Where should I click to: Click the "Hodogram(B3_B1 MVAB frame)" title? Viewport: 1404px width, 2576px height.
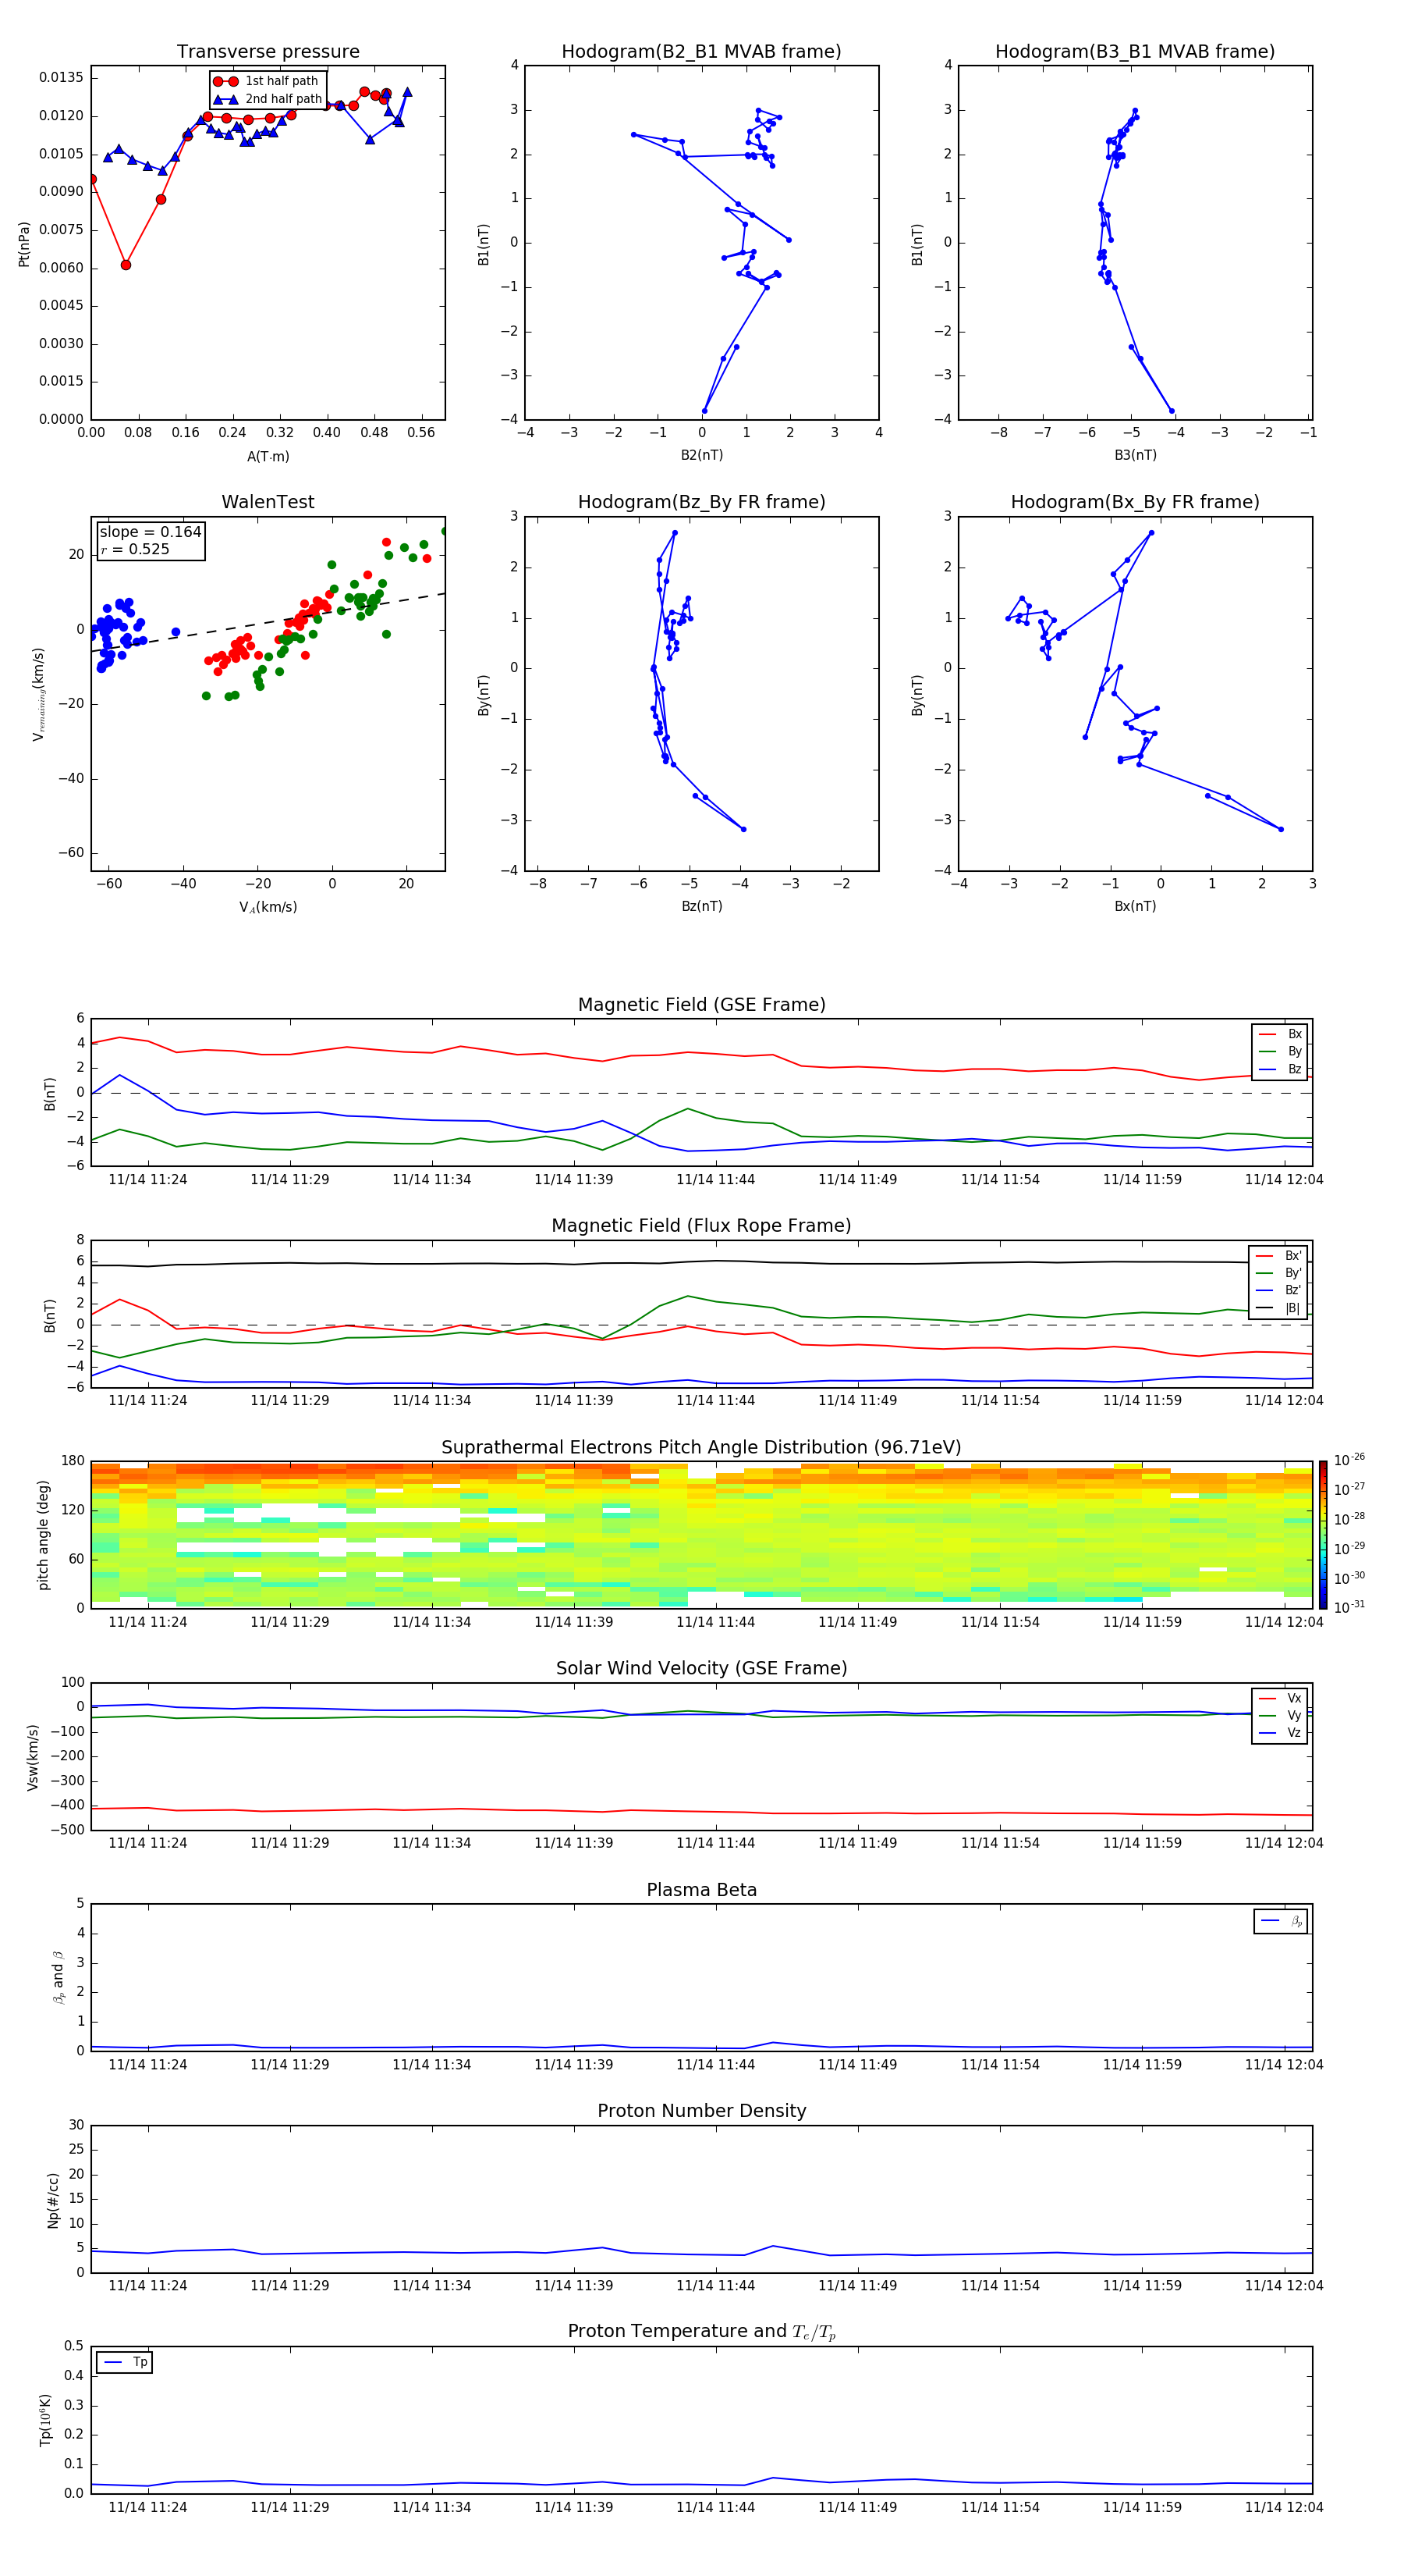pyautogui.click(x=1135, y=52)
